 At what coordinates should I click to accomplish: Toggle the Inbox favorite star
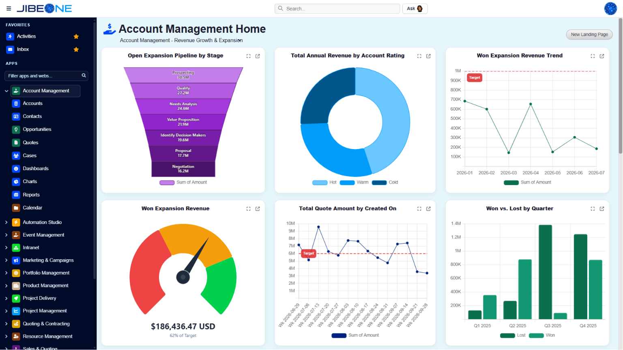tap(76, 49)
